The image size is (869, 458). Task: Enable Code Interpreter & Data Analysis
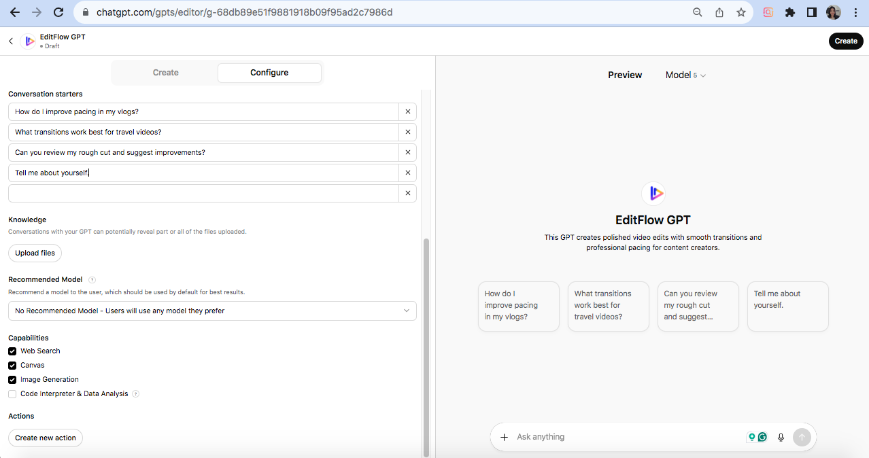coord(12,394)
